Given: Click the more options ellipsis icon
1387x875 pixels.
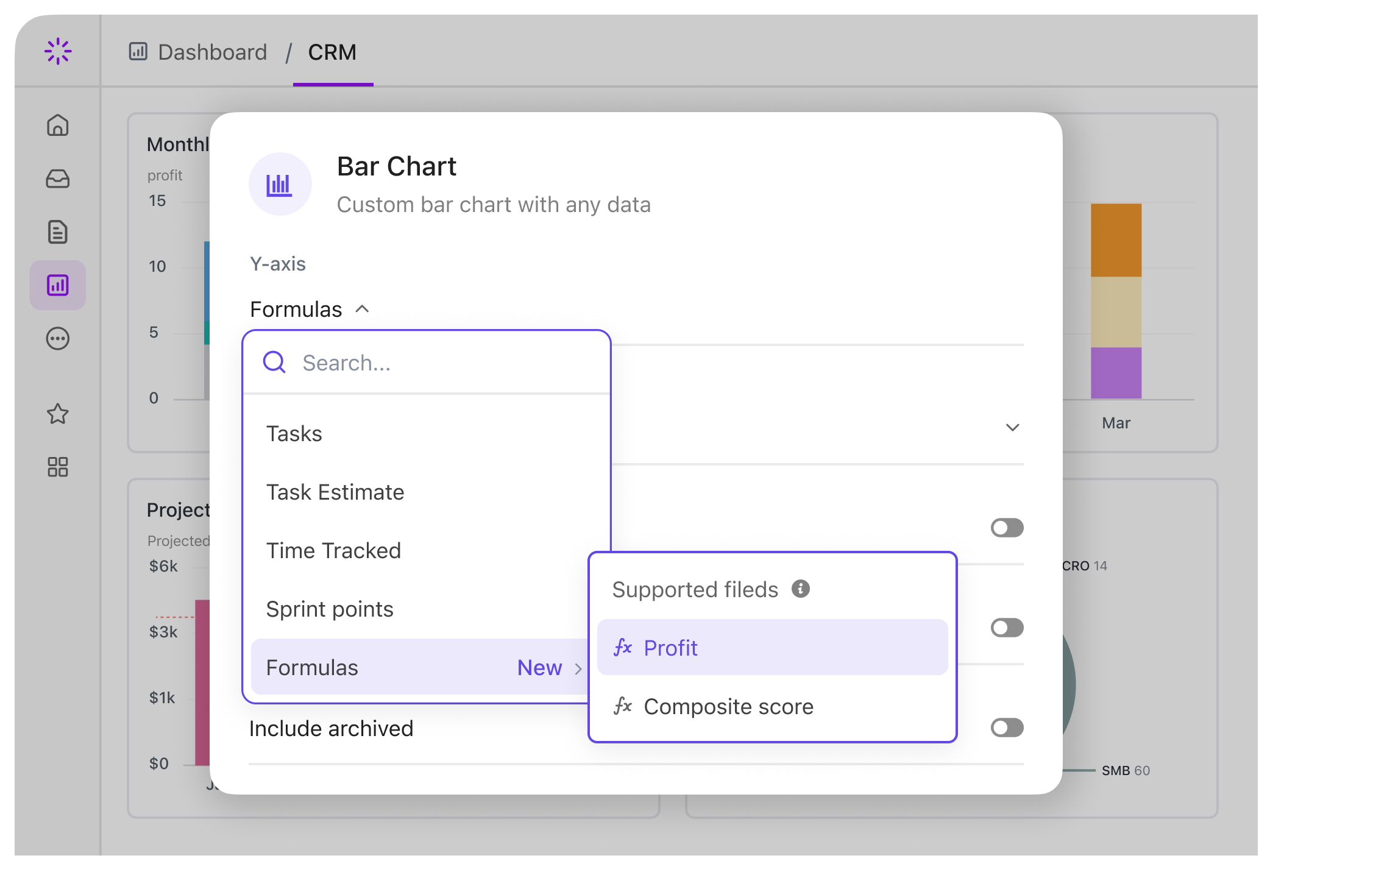Looking at the screenshot, I should pyautogui.click(x=58, y=339).
